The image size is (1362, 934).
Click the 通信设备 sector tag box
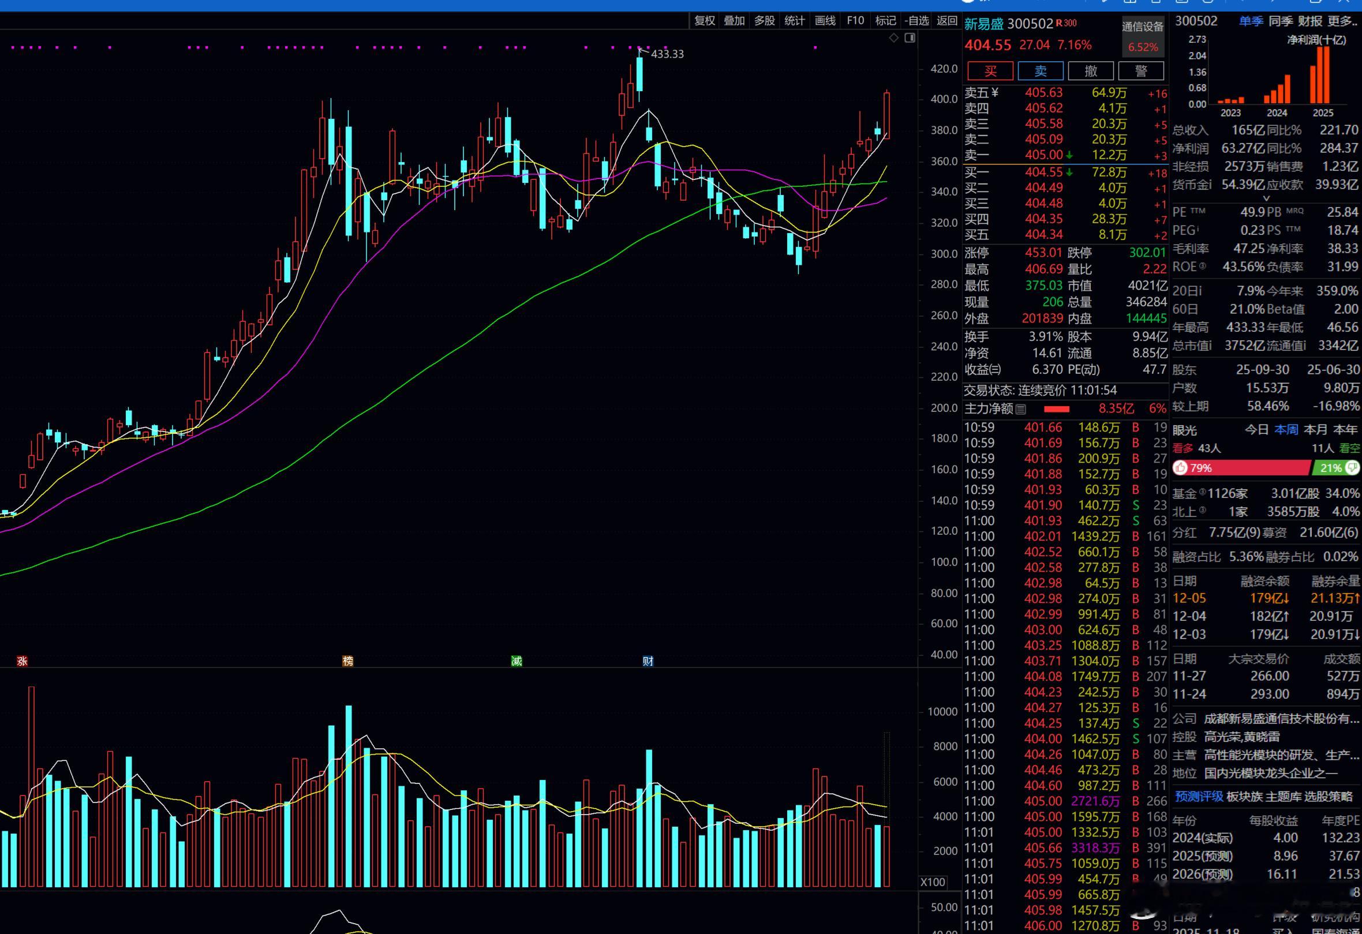(1143, 36)
